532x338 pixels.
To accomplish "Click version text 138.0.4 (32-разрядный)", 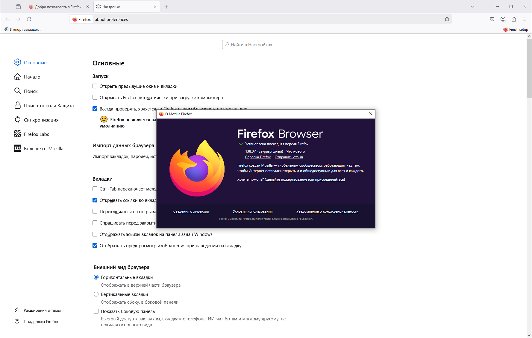I will (x=264, y=151).
